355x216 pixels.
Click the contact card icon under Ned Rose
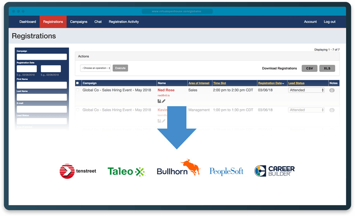click(x=159, y=101)
